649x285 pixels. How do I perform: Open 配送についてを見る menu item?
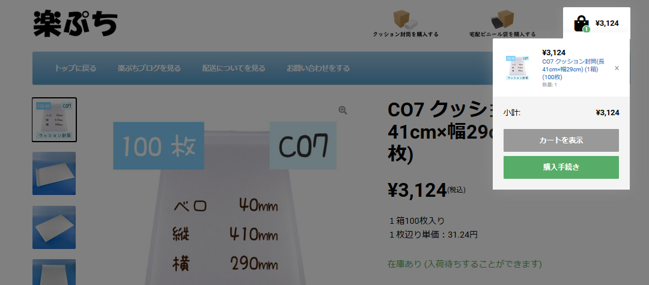pos(233,68)
